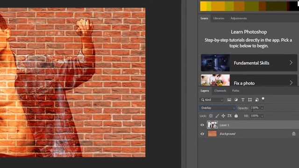Lock position move icon
Viewport: 299px width, 168px height.
point(223,116)
